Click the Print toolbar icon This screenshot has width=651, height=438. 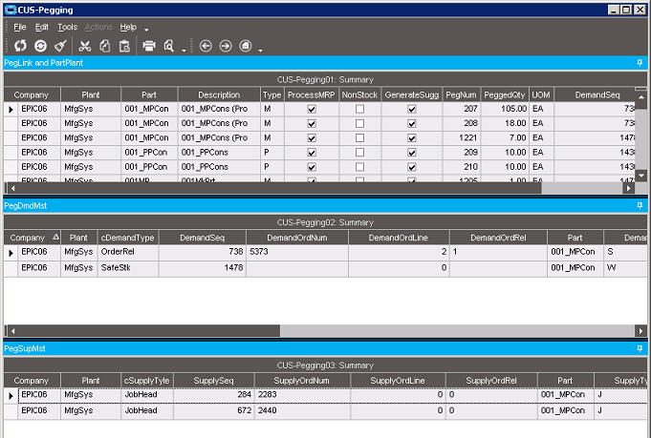pyautogui.click(x=149, y=46)
